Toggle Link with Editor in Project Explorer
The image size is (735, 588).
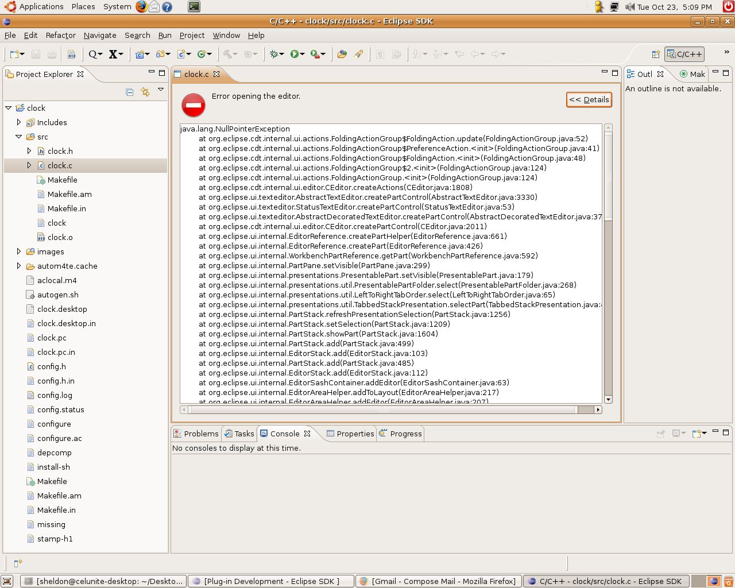145,92
